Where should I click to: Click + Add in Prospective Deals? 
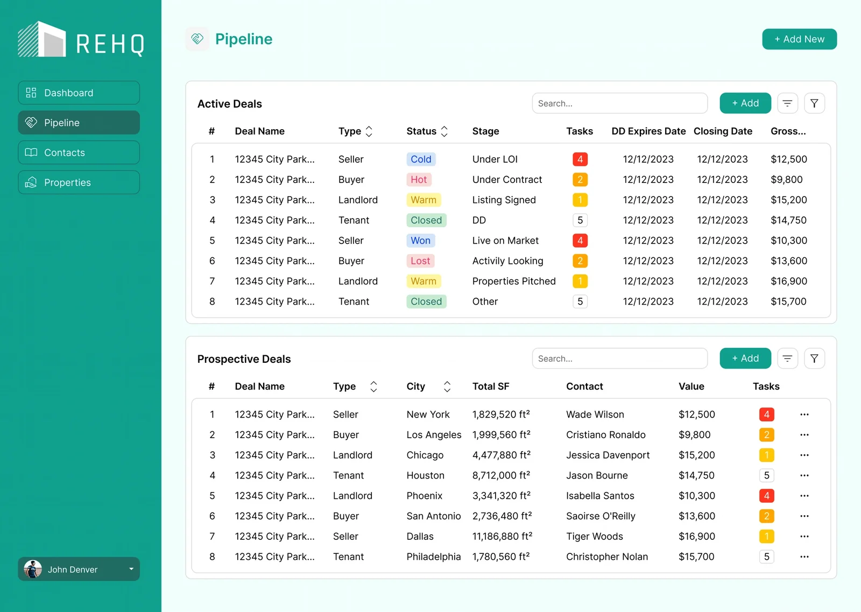coord(745,358)
